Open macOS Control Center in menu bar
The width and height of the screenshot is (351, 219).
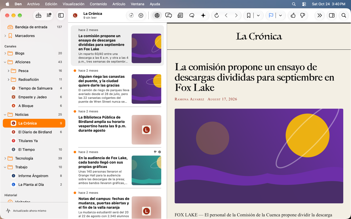[304, 4]
